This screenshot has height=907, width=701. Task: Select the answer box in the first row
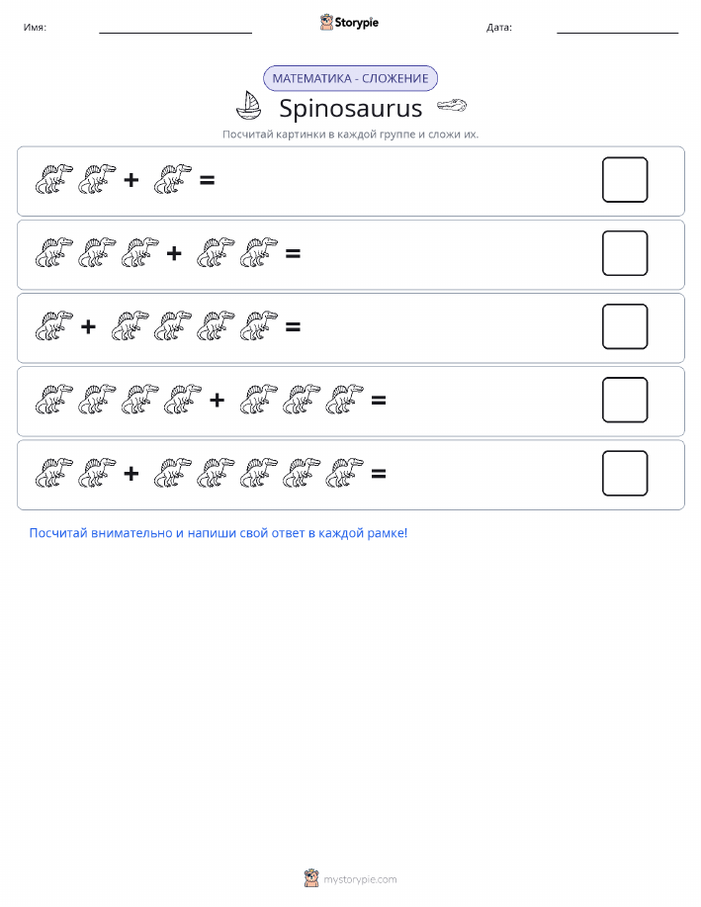625,180
